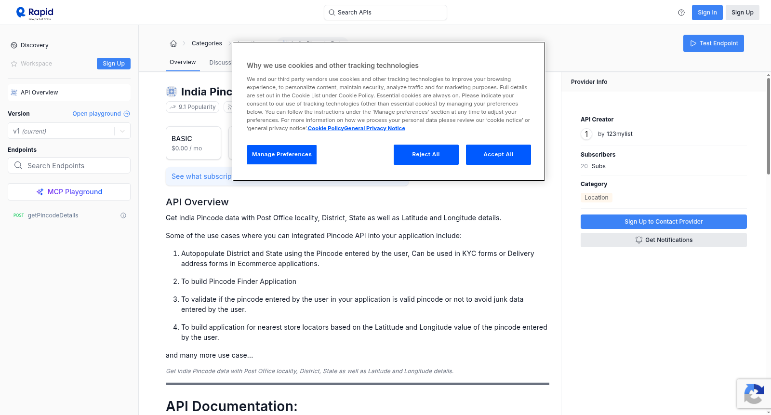Click Get Notifications button
The width and height of the screenshot is (771, 415).
(x=664, y=240)
